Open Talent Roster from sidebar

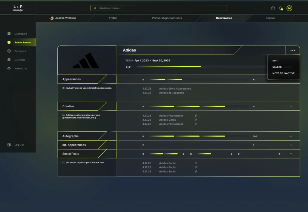[23, 42]
